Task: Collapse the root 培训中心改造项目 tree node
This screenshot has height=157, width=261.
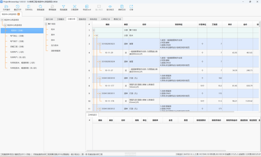Action: click(x=2, y=20)
